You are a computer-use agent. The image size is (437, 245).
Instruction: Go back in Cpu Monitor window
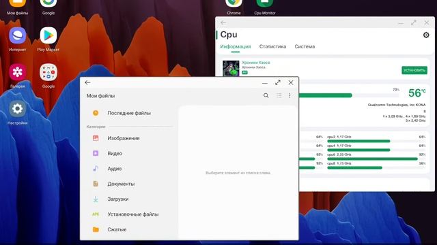pyautogui.click(x=223, y=22)
